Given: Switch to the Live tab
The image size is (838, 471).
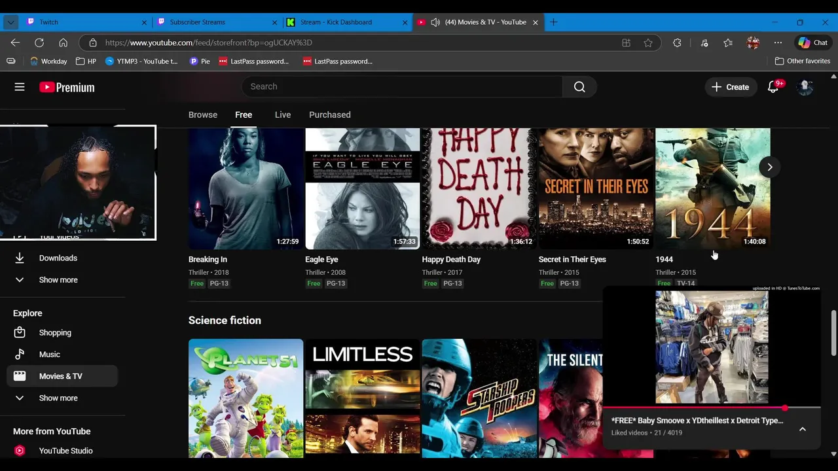Looking at the screenshot, I should pyautogui.click(x=283, y=114).
